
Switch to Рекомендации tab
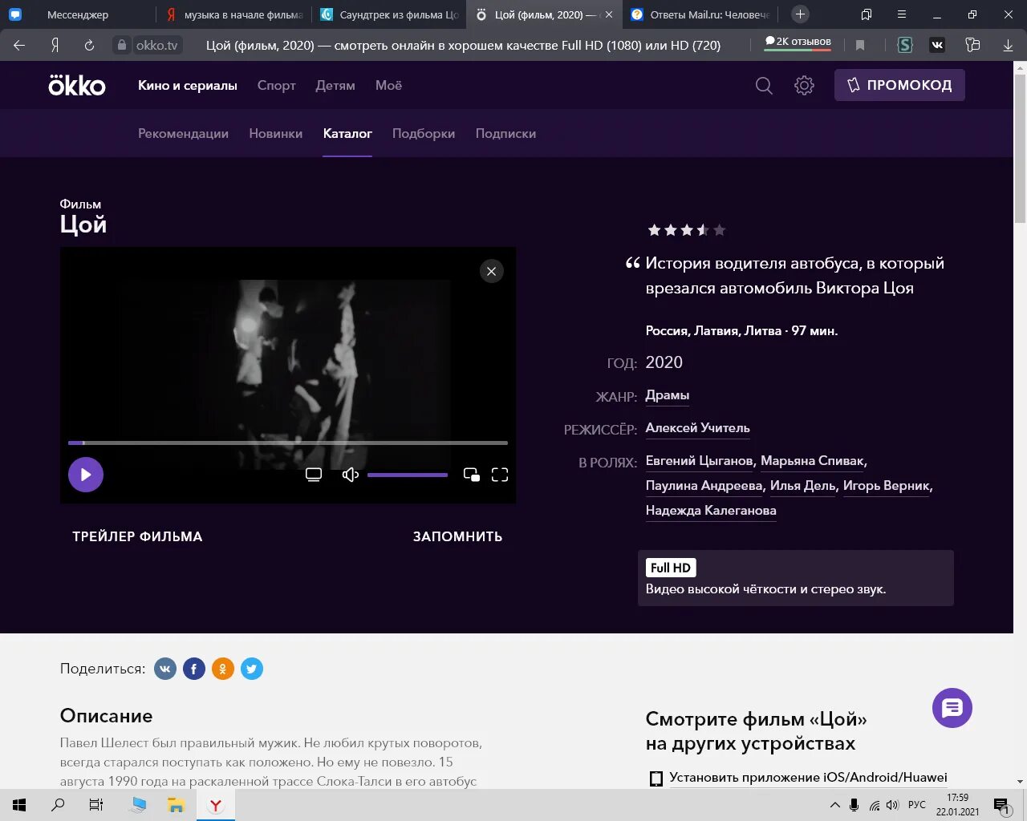click(x=183, y=133)
